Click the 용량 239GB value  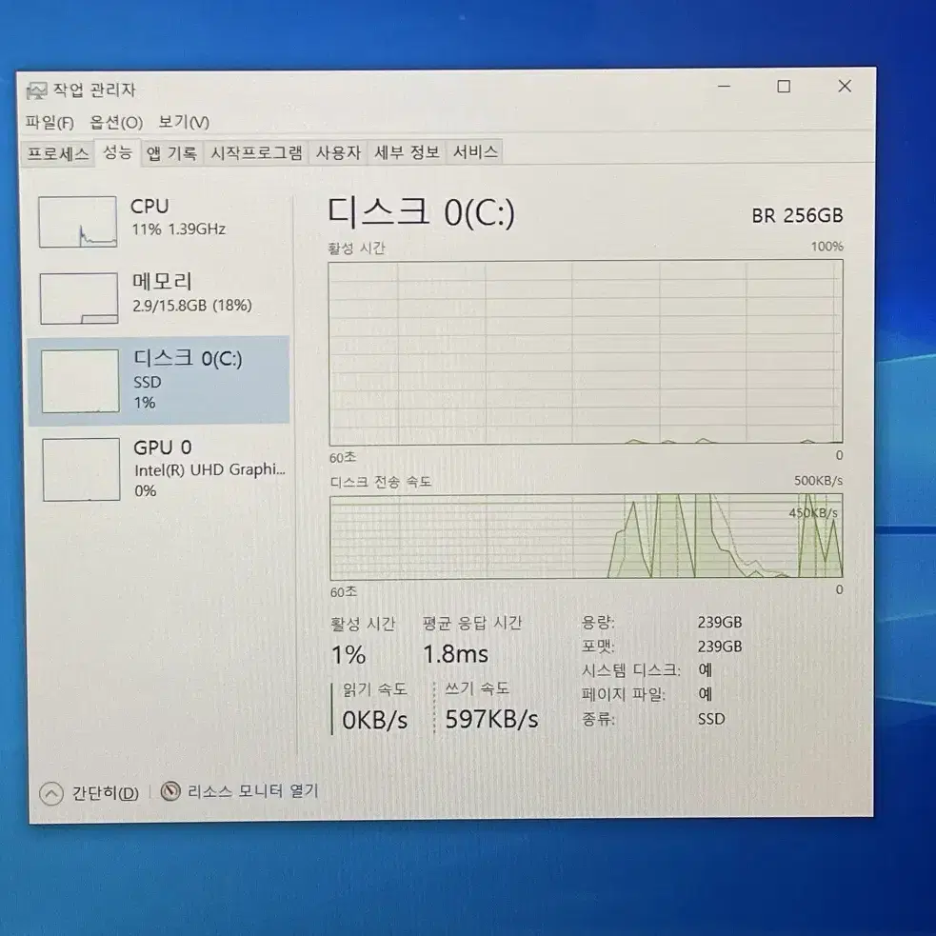720,622
